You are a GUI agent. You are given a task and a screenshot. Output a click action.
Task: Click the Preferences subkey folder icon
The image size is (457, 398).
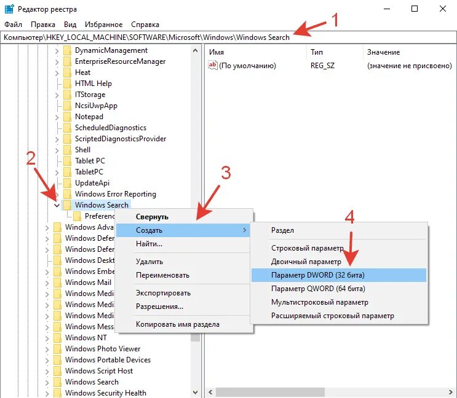[77, 216]
